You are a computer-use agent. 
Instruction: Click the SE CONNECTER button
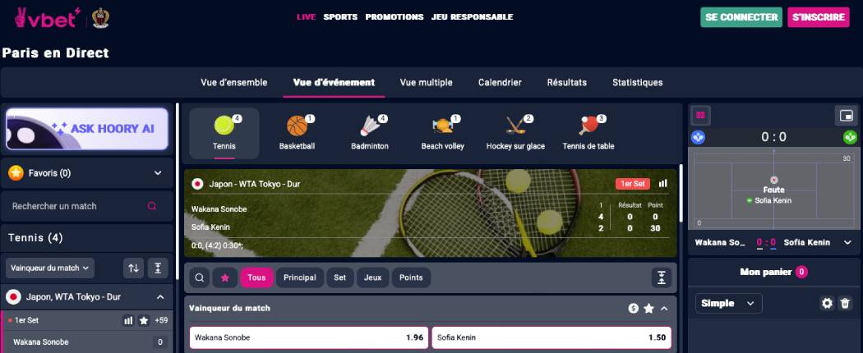pos(741,17)
